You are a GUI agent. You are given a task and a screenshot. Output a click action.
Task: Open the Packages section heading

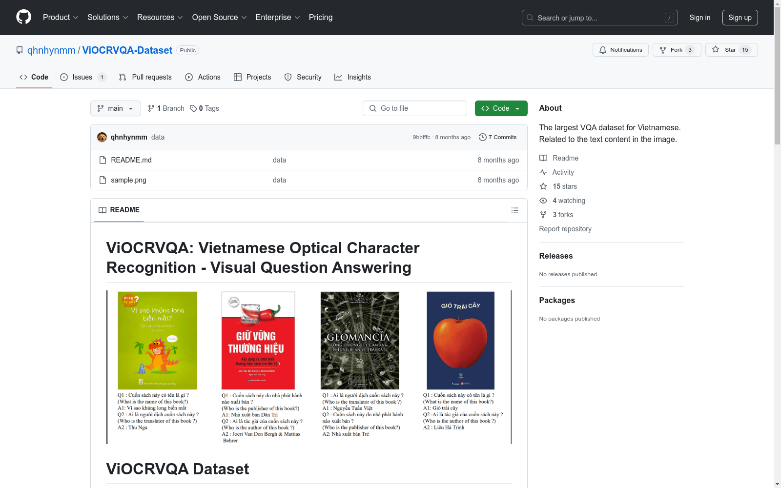pos(557,300)
